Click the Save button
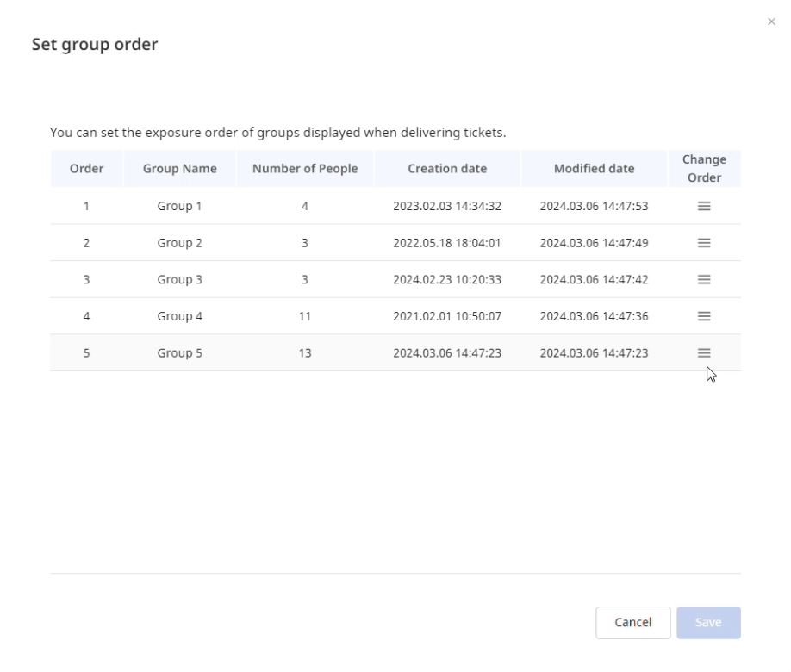Screen dimensions: 791x672 [708, 623]
